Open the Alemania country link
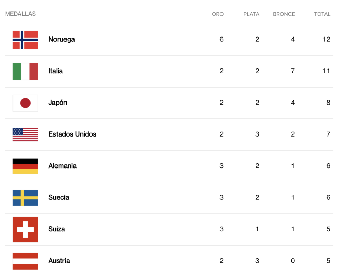The image size is (355, 278). pos(62,166)
